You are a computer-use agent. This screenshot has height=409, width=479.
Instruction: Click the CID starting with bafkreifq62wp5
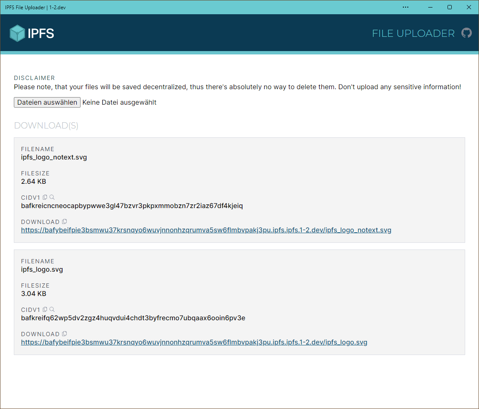(x=133, y=318)
